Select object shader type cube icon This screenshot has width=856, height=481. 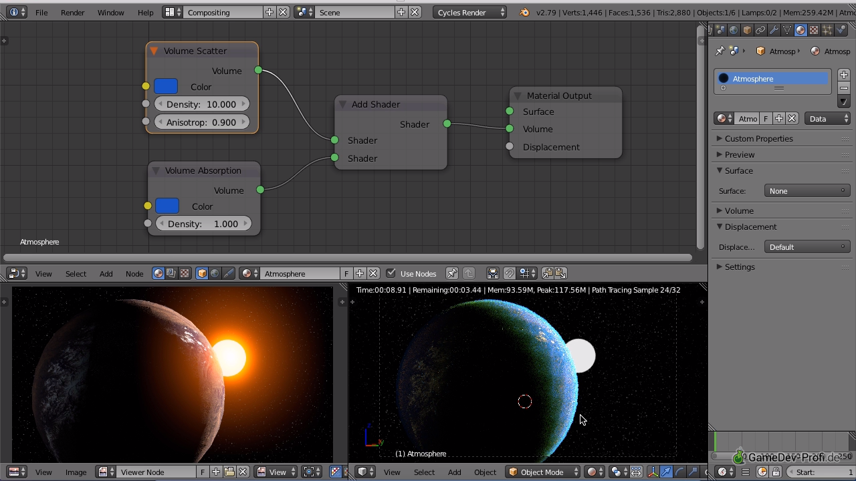coord(202,273)
